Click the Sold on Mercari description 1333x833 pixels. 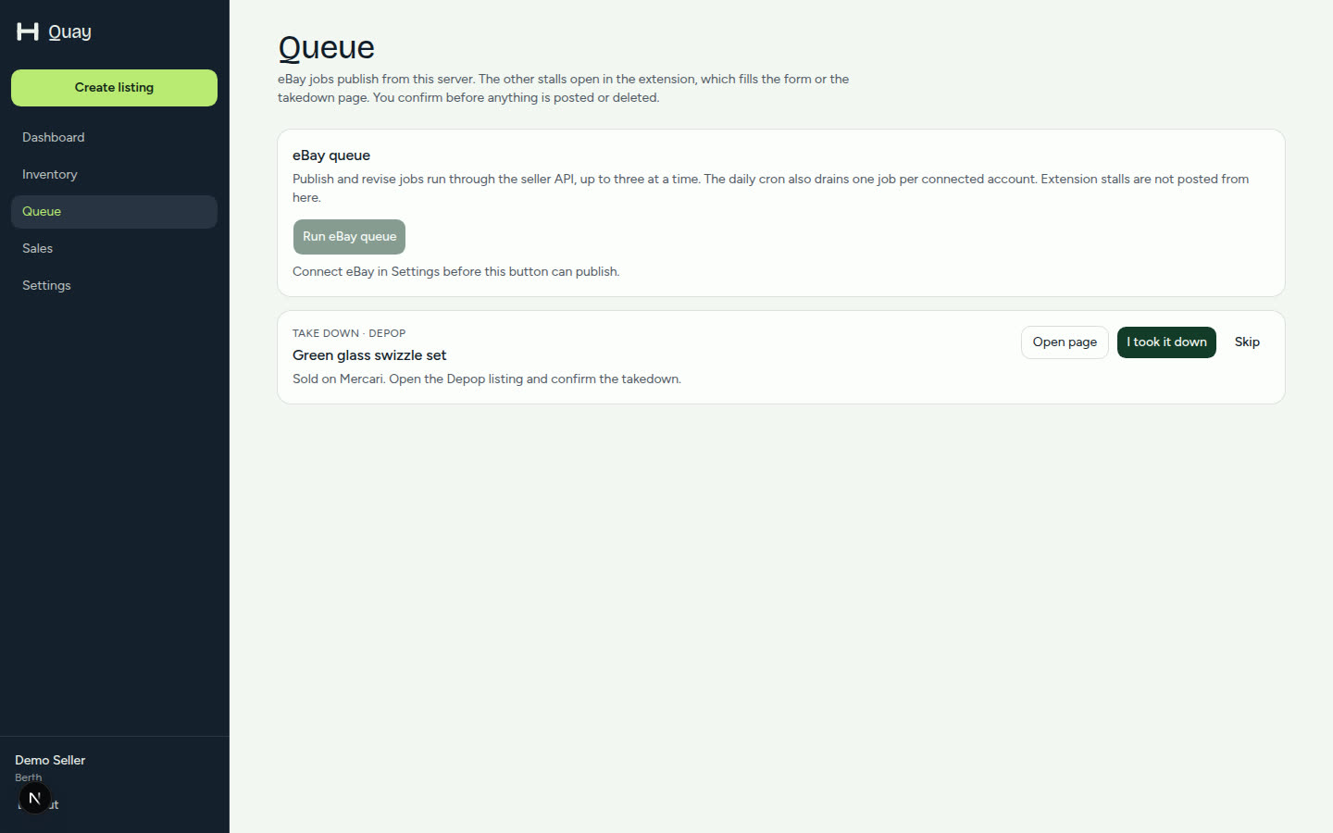487,379
